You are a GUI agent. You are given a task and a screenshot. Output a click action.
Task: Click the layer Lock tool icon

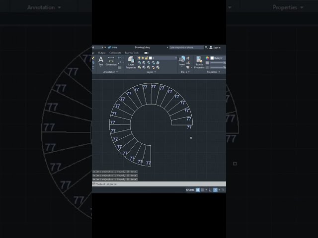[x=154, y=62]
